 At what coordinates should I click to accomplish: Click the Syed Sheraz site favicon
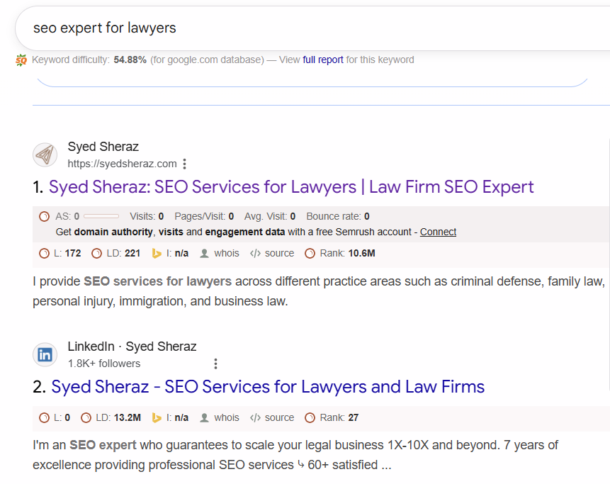(45, 154)
